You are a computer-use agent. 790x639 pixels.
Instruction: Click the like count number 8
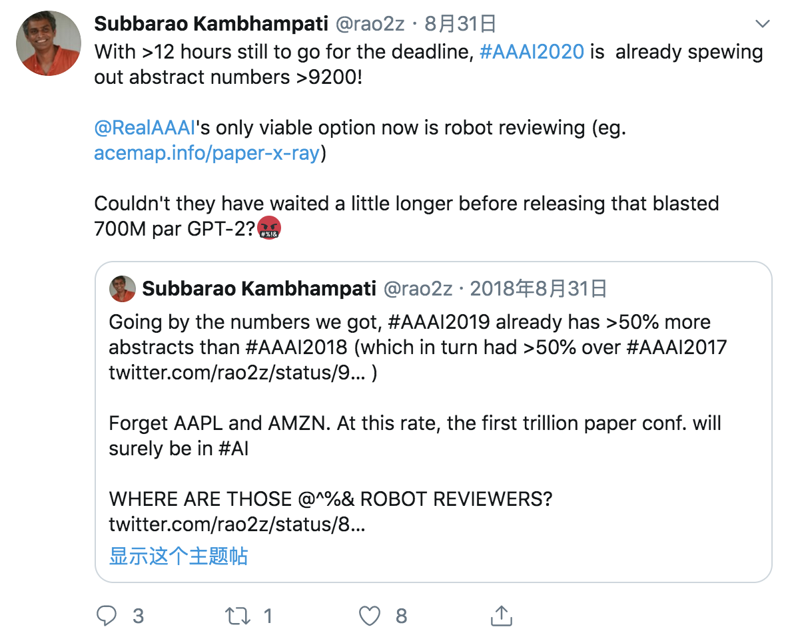(x=400, y=616)
